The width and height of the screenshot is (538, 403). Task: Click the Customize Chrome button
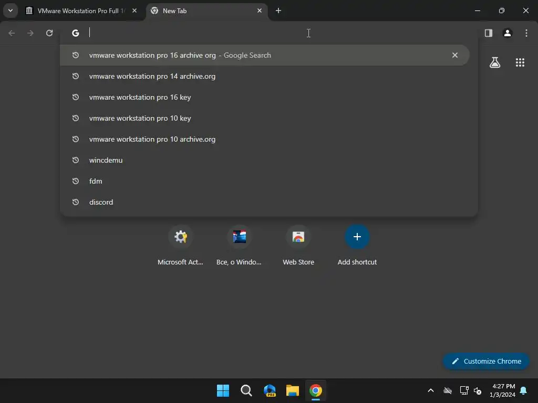[486, 361]
